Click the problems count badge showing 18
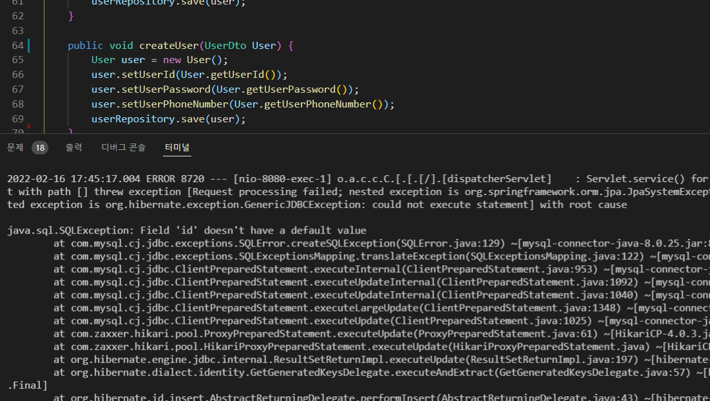This screenshot has width=710, height=401. click(40, 147)
